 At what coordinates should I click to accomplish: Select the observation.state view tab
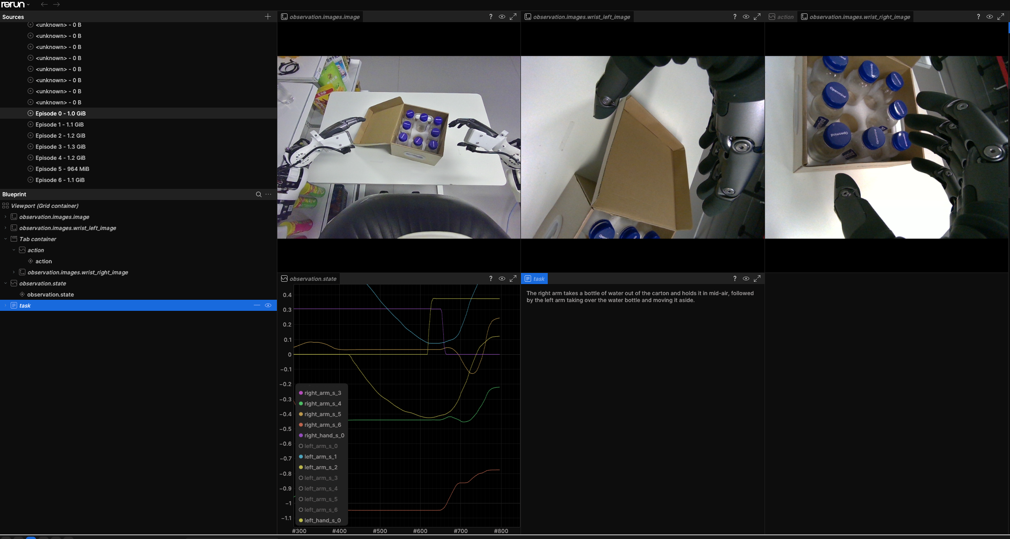coord(309,279)
